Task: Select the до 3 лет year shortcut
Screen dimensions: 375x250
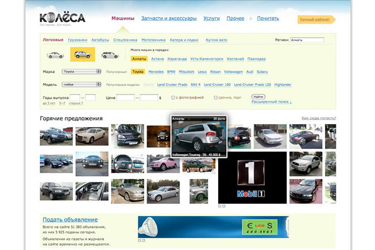Action: tap(49, 103)
